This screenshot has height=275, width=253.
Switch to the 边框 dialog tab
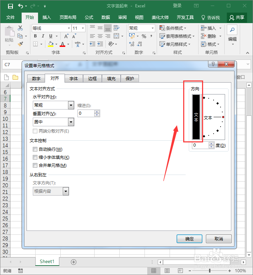[x=92, y=79]
